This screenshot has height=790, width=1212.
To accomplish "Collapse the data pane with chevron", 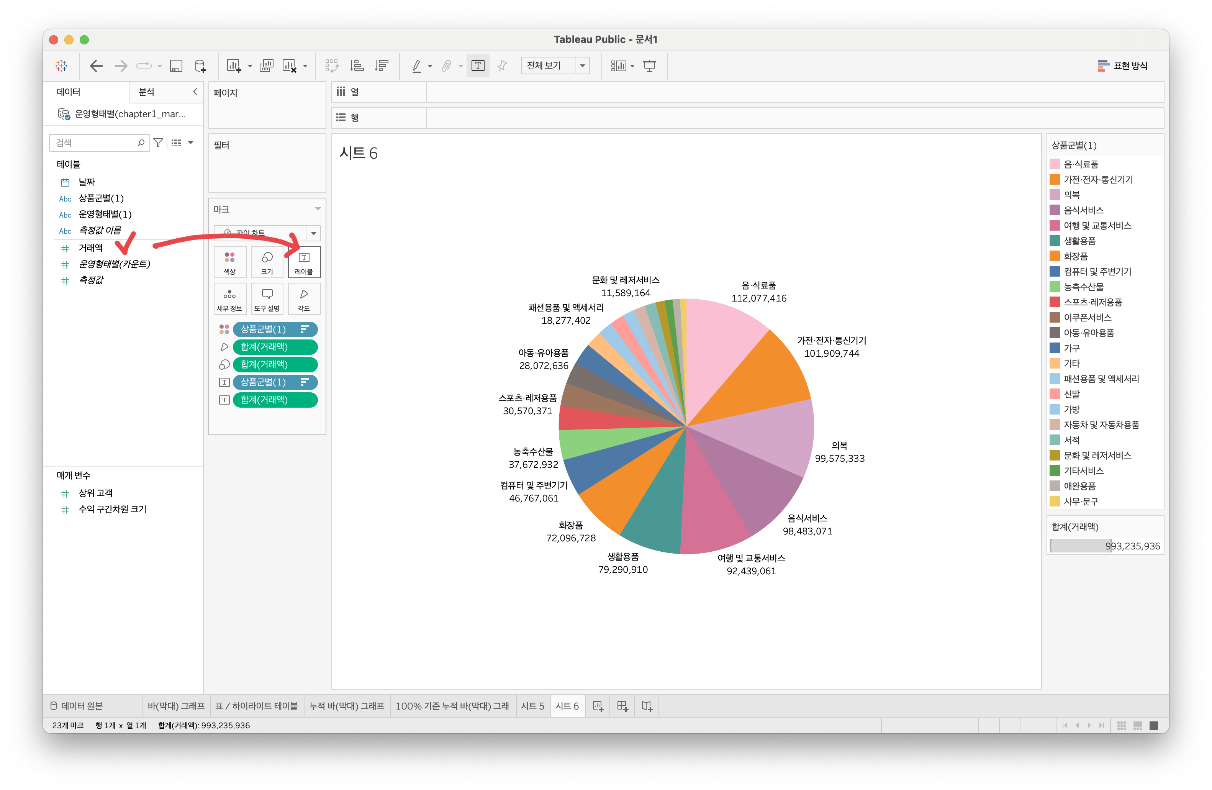I will click(x=195, y=92).
